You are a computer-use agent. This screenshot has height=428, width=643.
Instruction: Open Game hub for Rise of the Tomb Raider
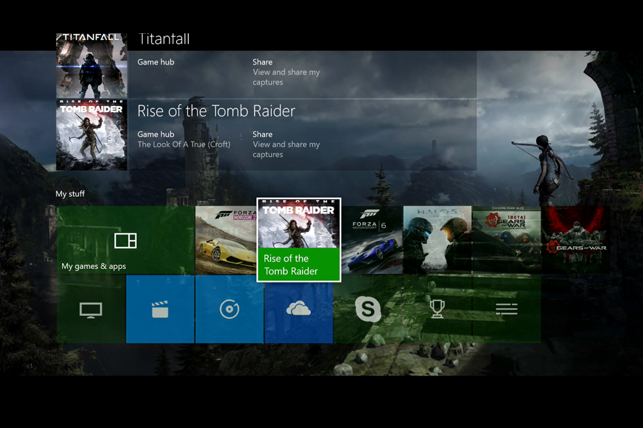(184, 139)
